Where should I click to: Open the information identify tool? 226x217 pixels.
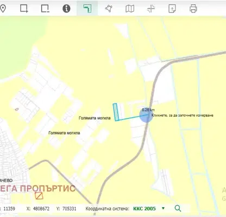click(66, 9)
